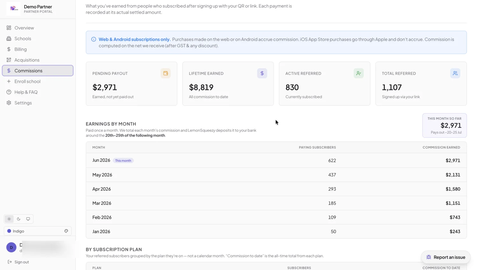
Task: Select the May 2026 row label
Action: click(x=102, y=175)
